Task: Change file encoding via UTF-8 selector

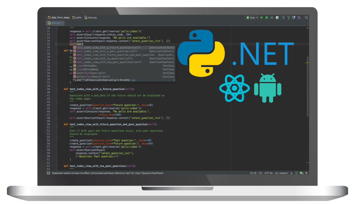Action: pos(269,173)
